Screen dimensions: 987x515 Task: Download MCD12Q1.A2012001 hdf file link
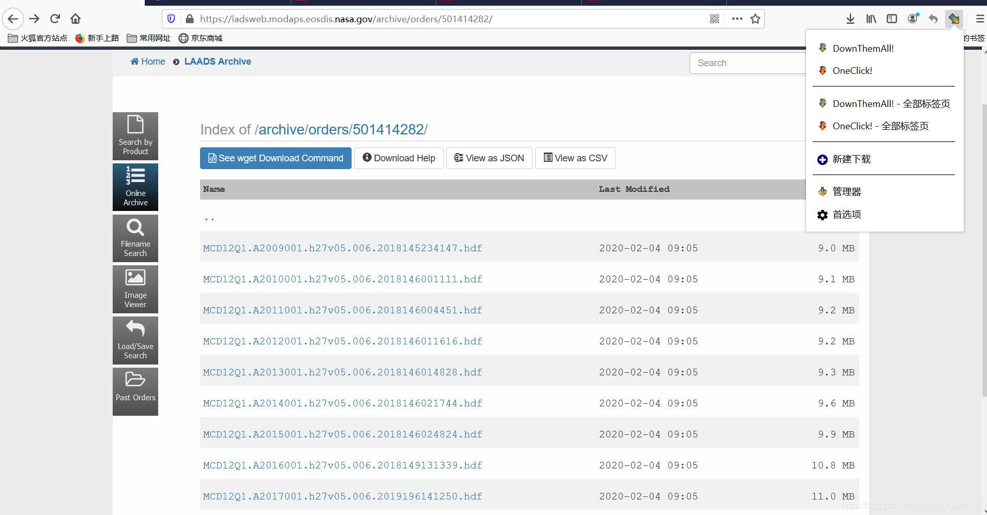(x=343, y=341)
